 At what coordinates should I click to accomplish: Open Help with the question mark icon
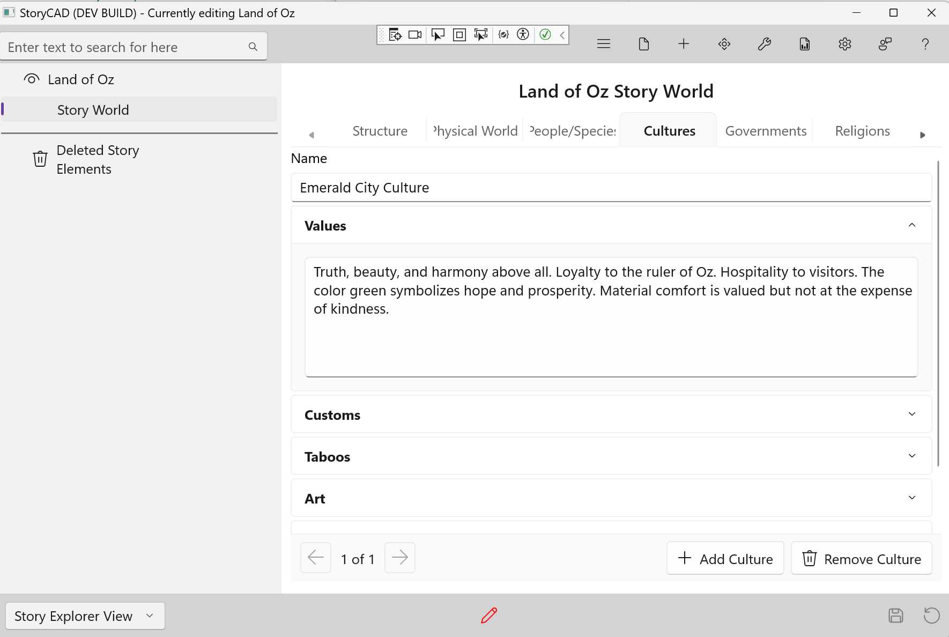925,44
